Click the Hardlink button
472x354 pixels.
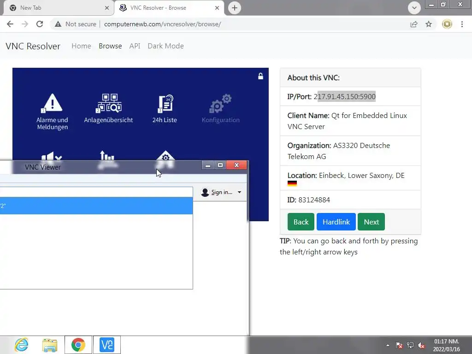(336, 222)
